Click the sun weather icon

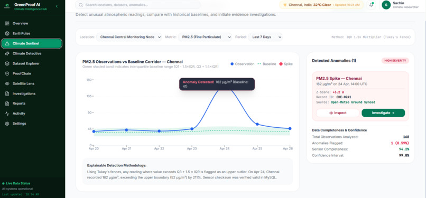285,5
